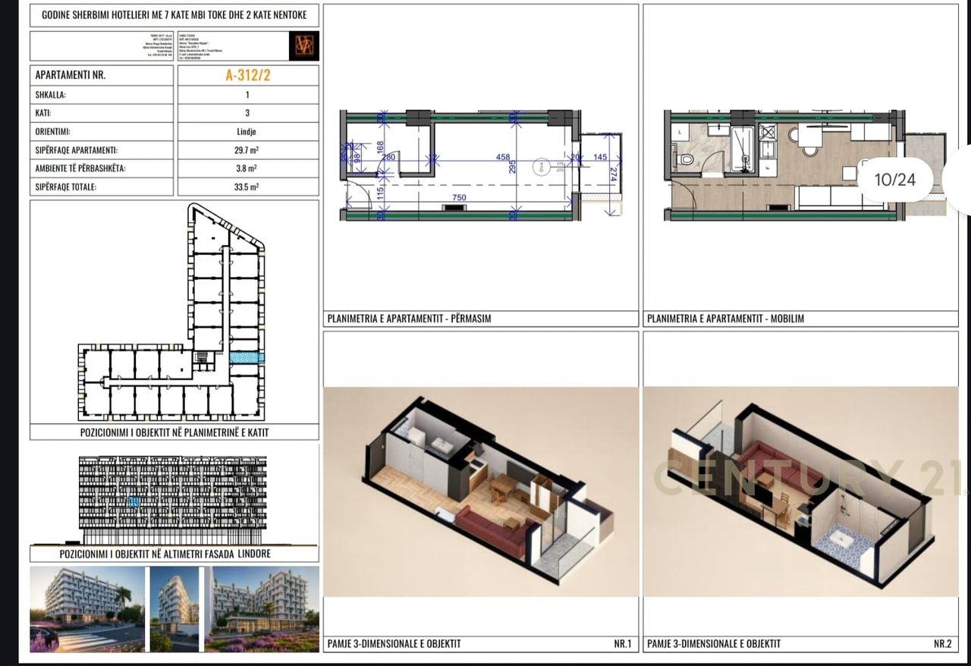The height and width of the screenshot is (666, 971).
Task: Open the third building render with purple flowers
Action: coord(266,609)
